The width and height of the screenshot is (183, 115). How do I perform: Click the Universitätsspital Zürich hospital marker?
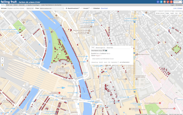click(160, 103)
